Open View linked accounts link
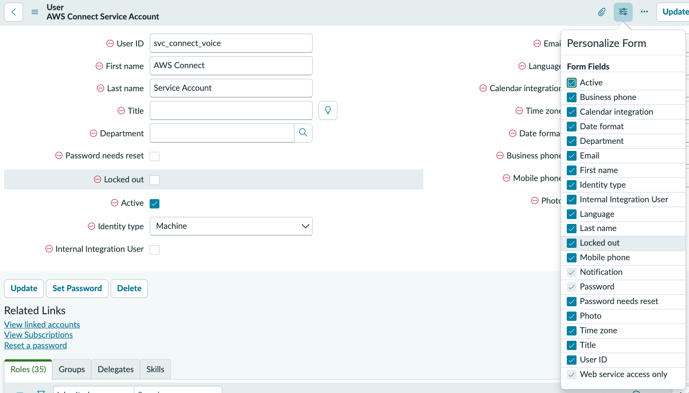 (42, 325)
